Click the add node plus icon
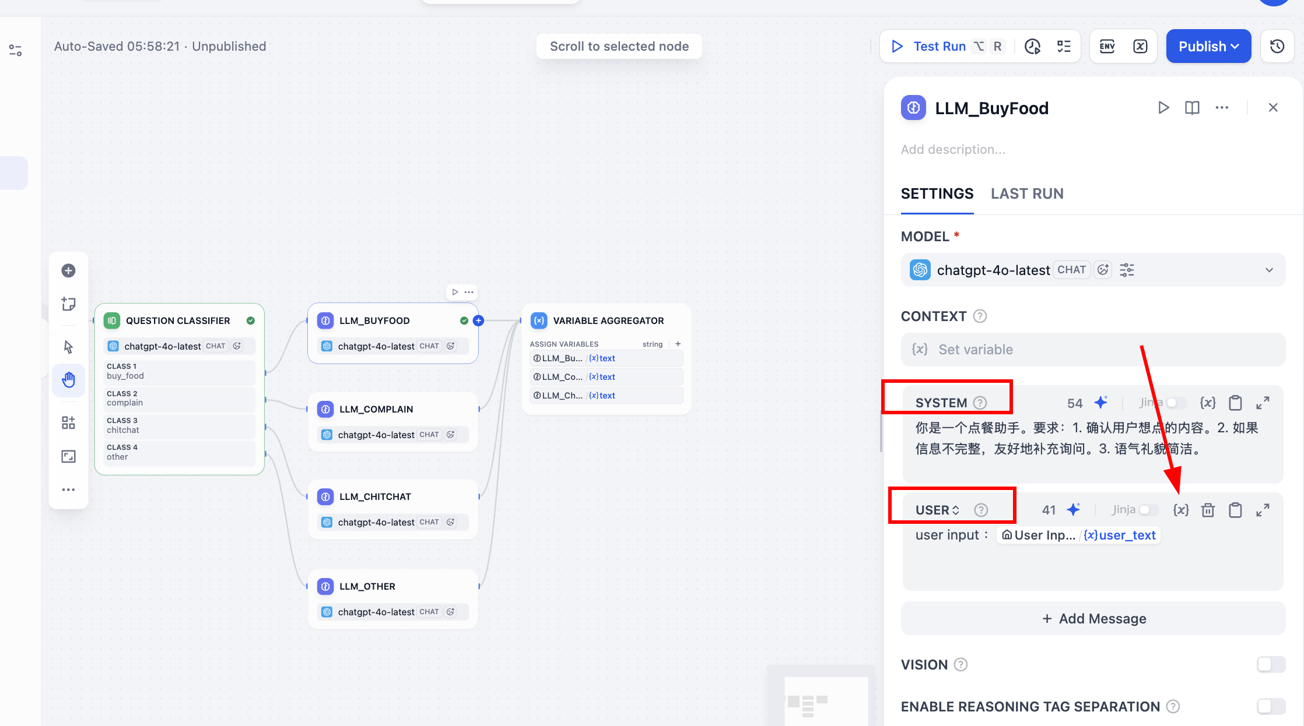Screen dimensions: 1304x726 [68, 270]
